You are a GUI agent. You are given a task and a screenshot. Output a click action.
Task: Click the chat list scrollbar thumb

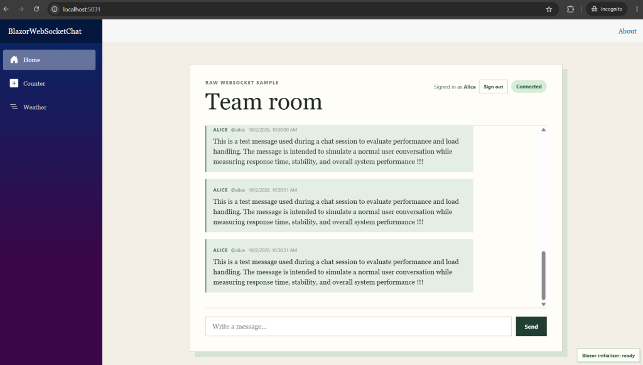(x=543, y=275)
